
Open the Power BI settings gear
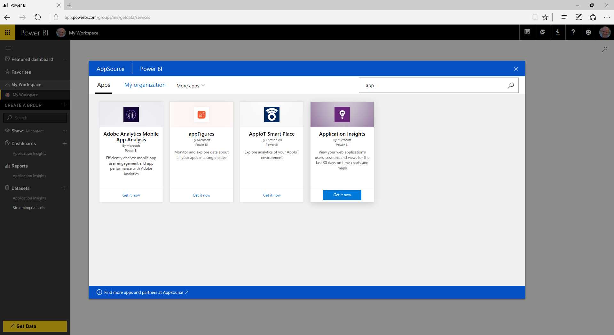pos(542,32)
